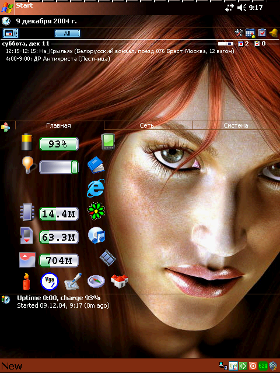280x373 pixels.
Task: Open the wrench and screwdriver settings icon
Action: click(239, 33)
